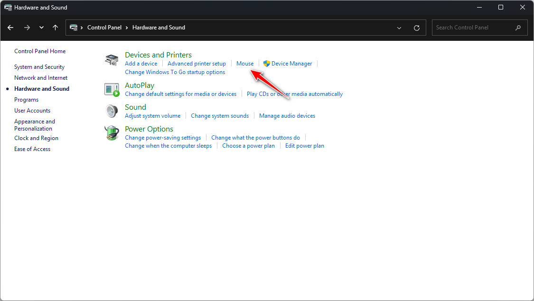
Task: Open Choose a power plan link
Action: pyautogui.click(x=248, y=146)
